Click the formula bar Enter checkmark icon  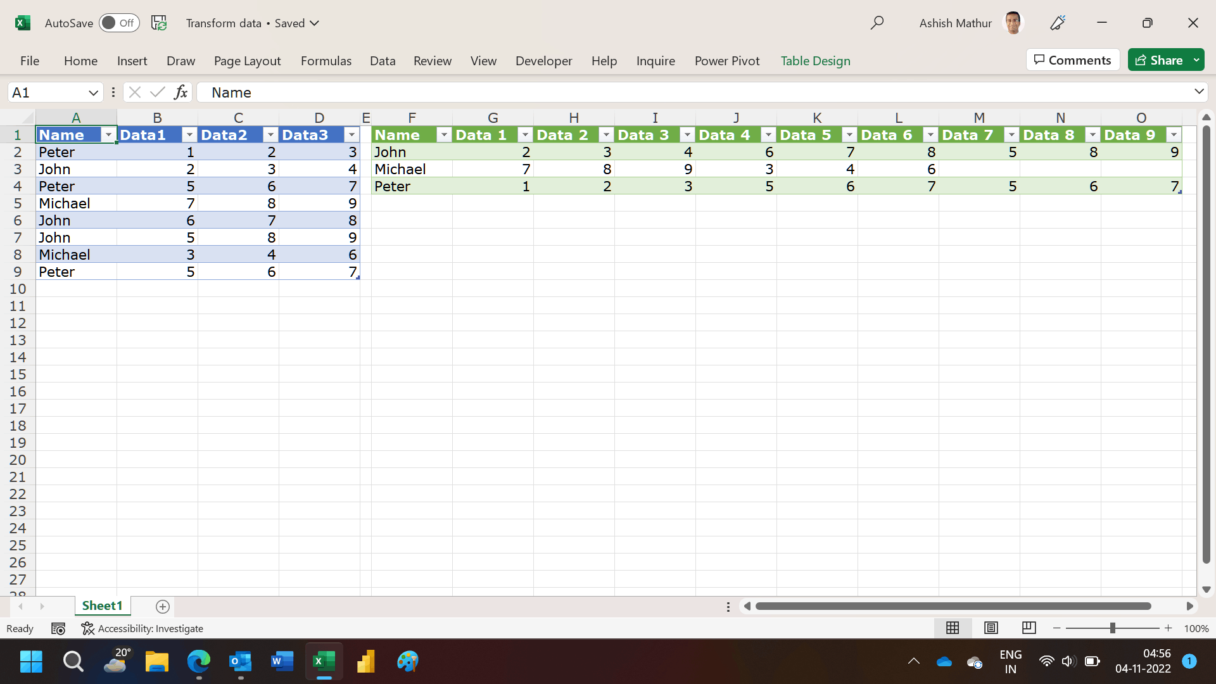pyautogui.click(x=157, y=92)
